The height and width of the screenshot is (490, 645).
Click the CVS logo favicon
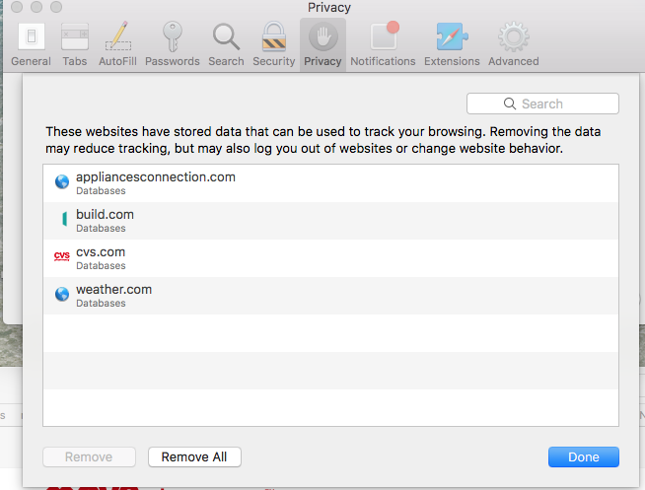tap(62, 256)
